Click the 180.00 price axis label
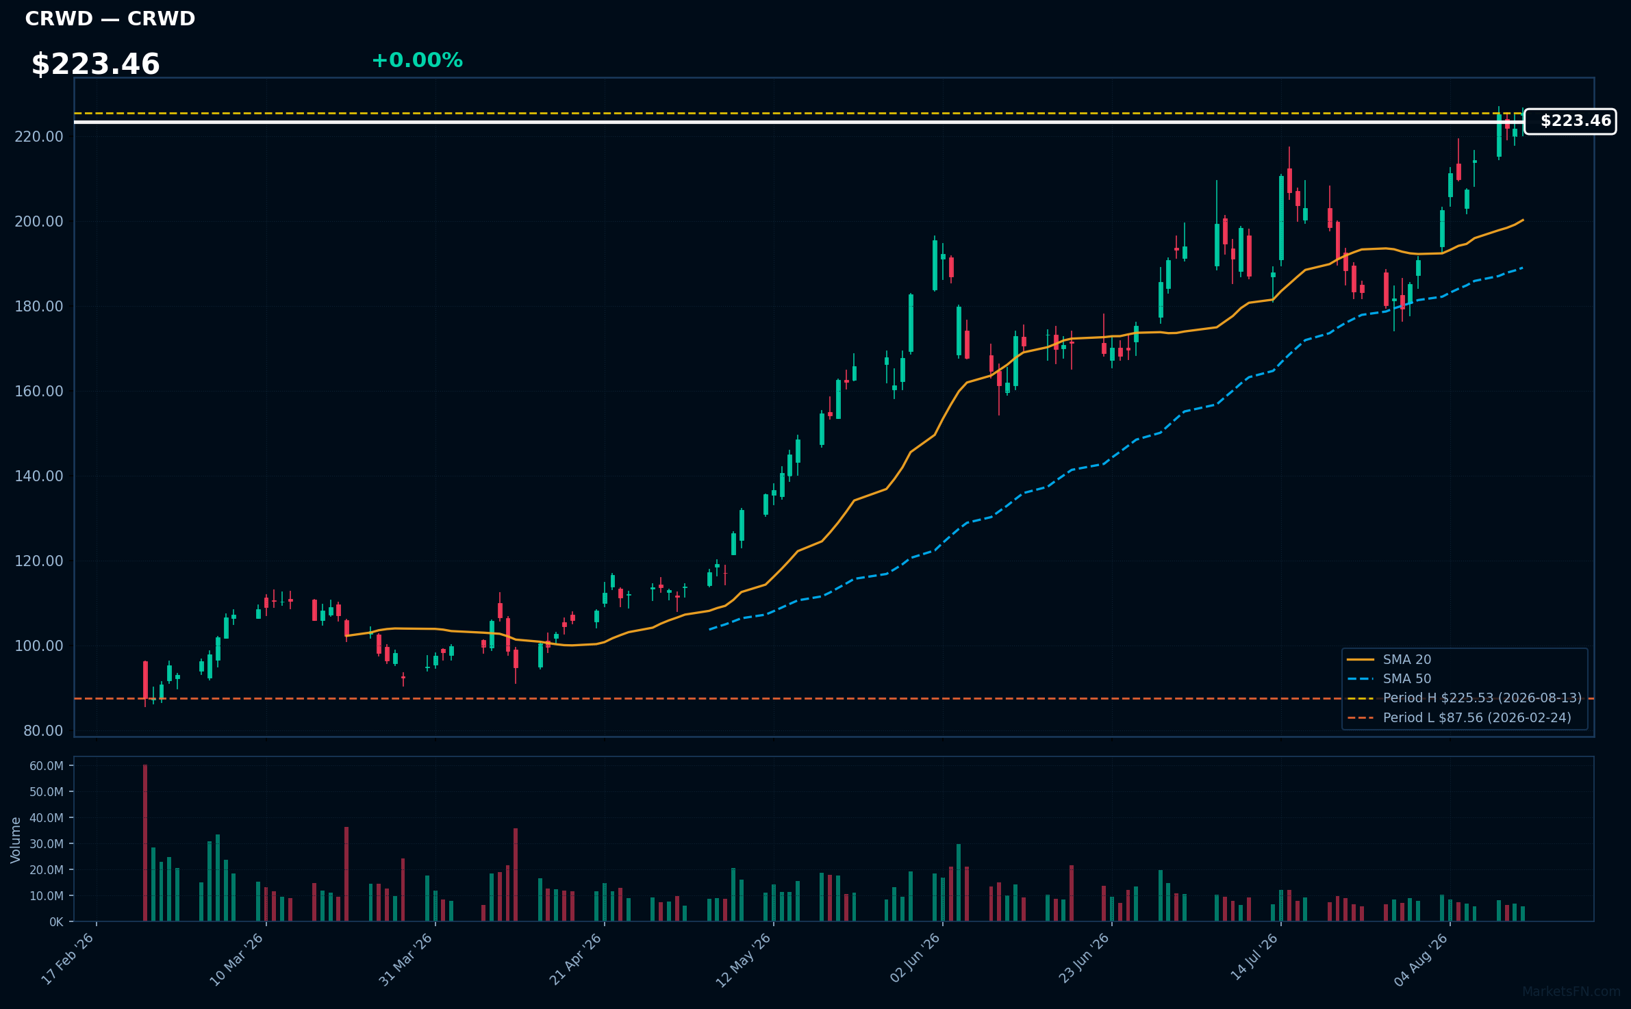The width and height of the screenshot is (1631, 1009). (x=39, y=307)
